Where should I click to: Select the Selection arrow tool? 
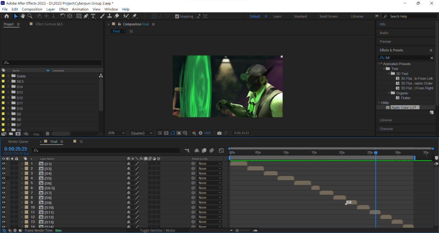[x=16, y=16]
